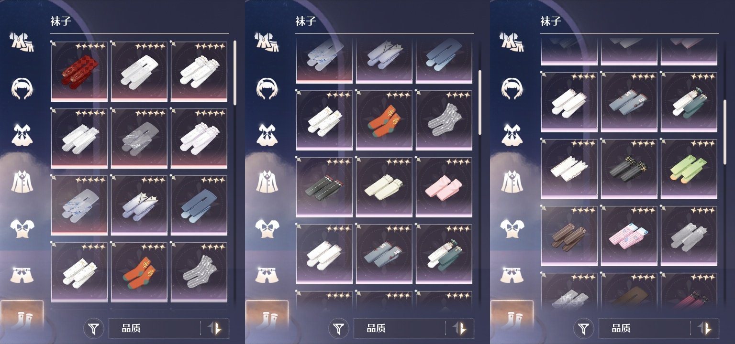735x344 pixels.
Task: Open hairstyle category in the left panel sidebar
Action: click(22, 88)
